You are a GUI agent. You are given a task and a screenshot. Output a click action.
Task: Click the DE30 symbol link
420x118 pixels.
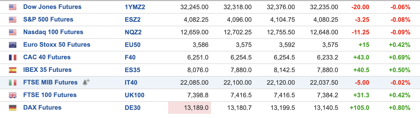click(x=133, y=108)
